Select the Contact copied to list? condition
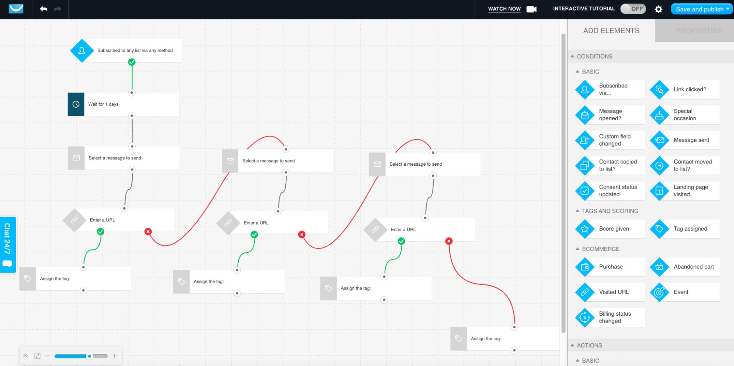The width and height of the screenshot is (734, 366). [610, 165]
